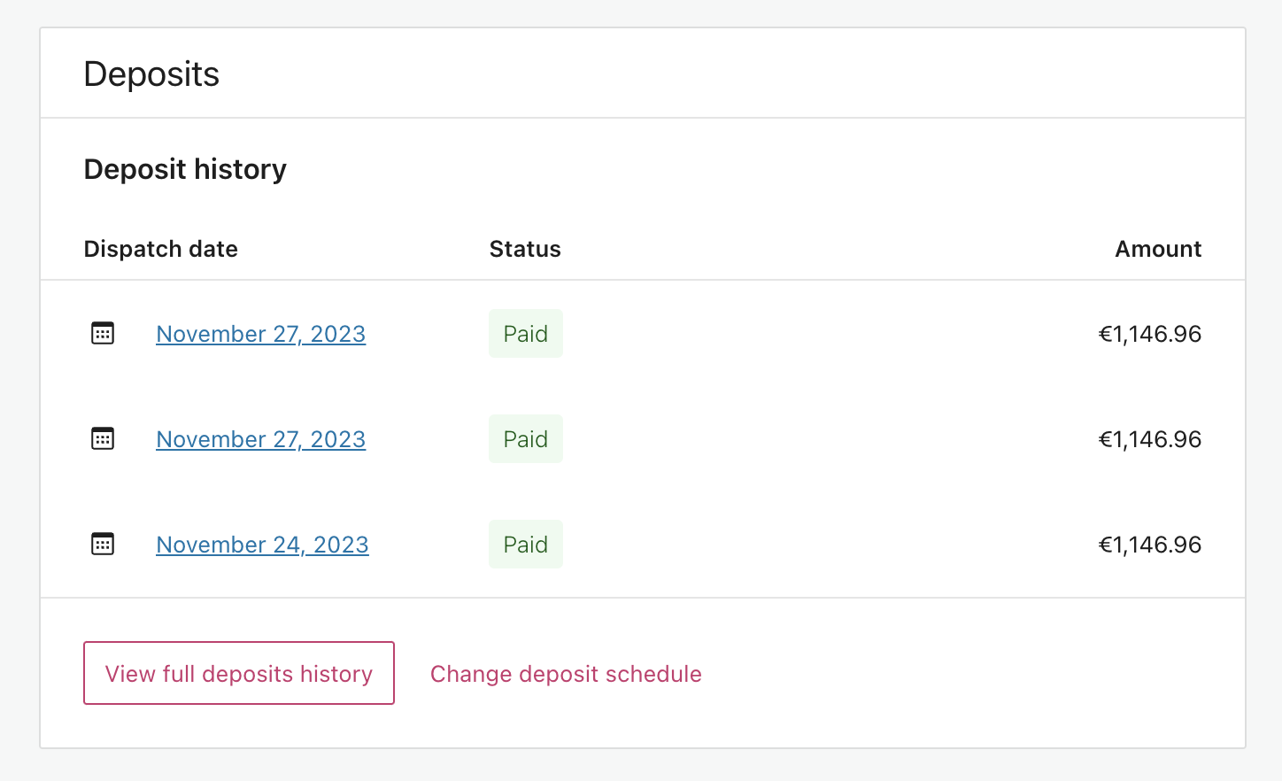Select the €1,146.96 amount on the first row

[1149, 334]
